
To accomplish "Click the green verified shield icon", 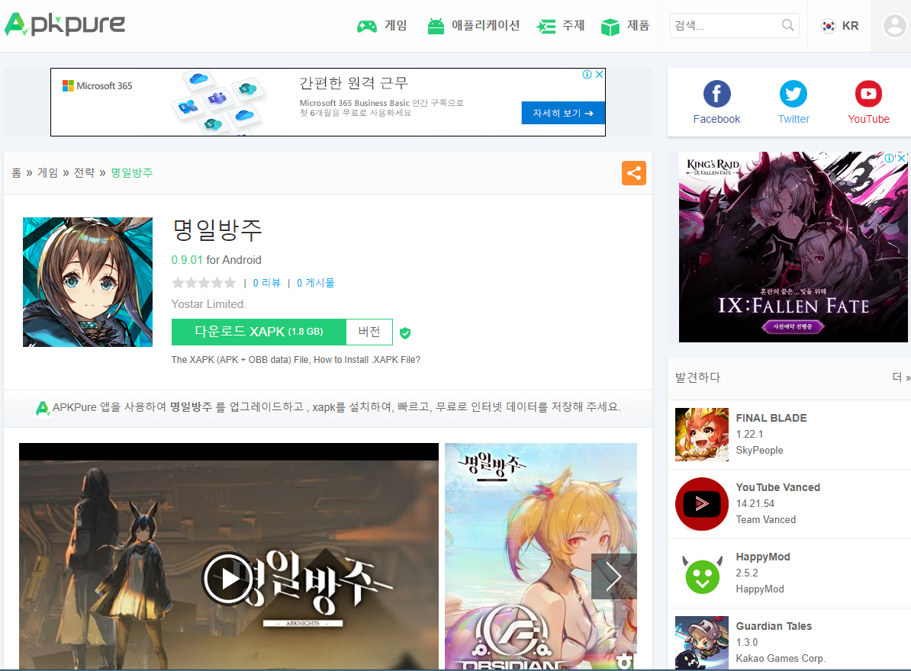I will tap(406, 332).
